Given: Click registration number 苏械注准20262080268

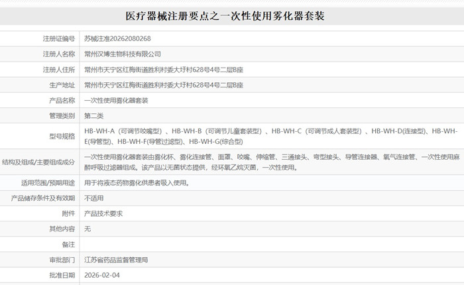Looking at the screenshot, I should 117,38.
